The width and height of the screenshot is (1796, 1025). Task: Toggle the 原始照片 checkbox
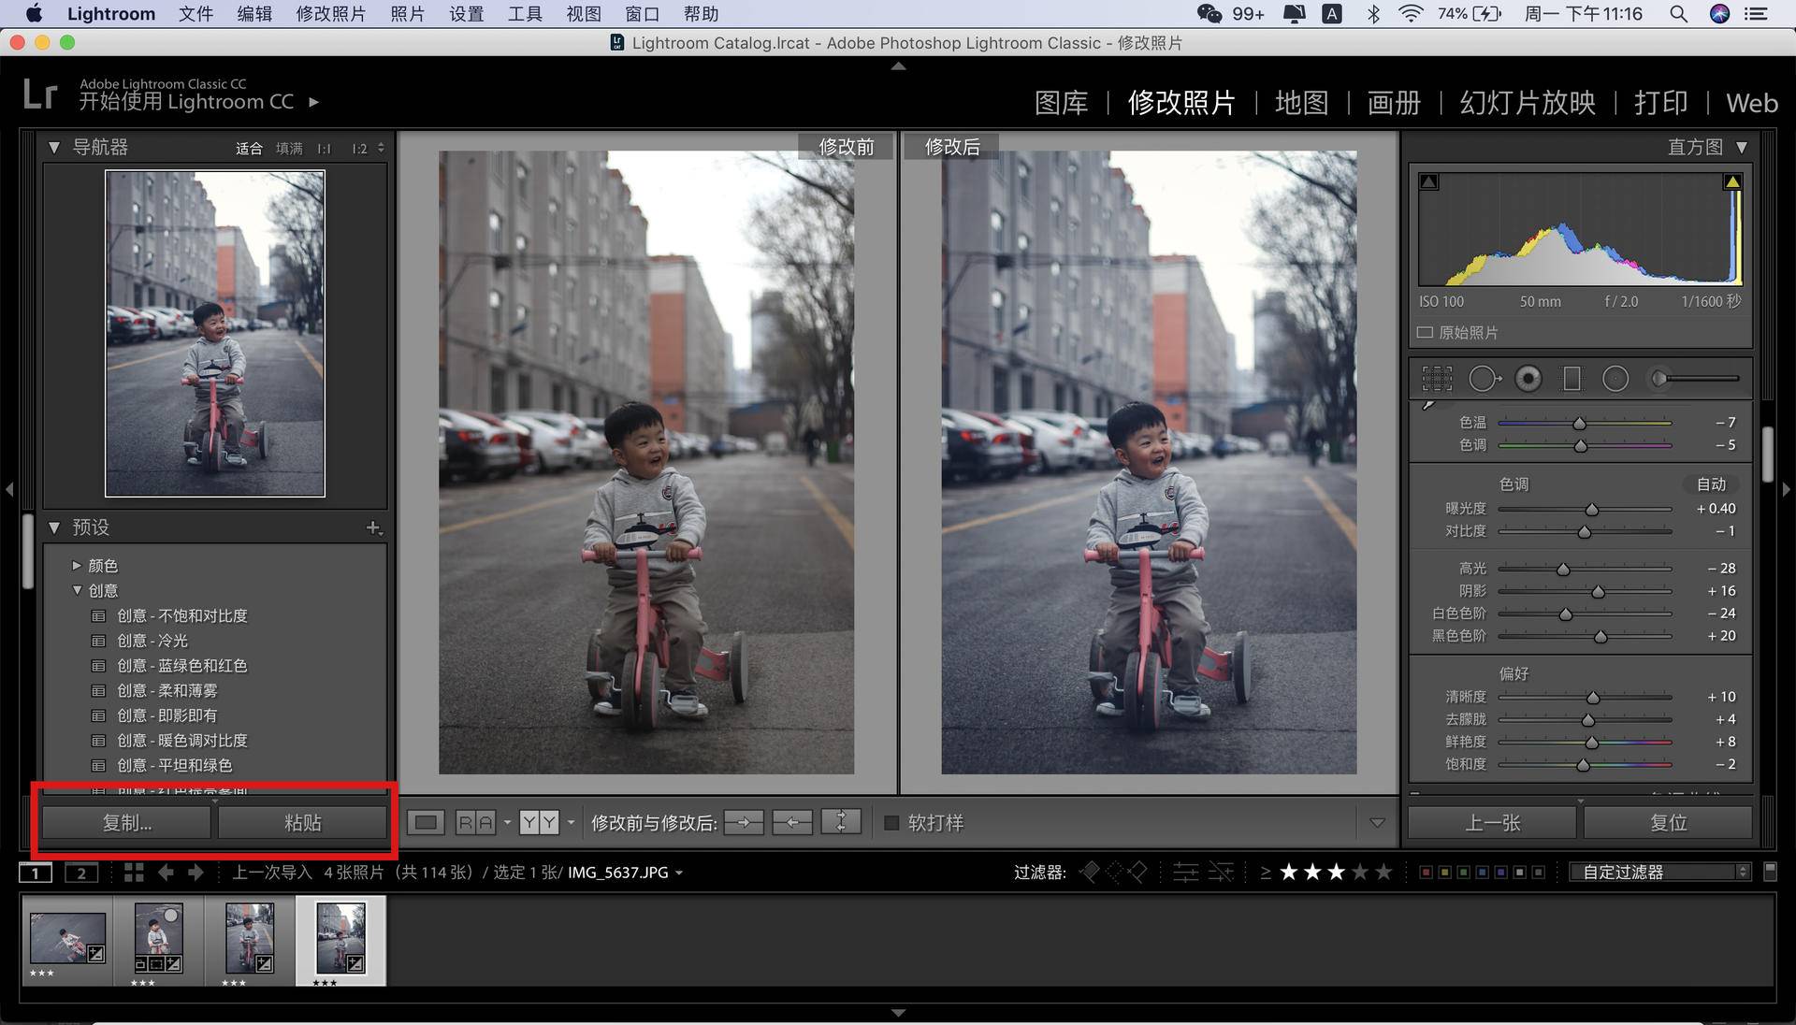(1425, 333)
